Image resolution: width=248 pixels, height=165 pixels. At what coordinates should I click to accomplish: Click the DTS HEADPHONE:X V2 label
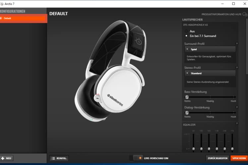(x=196, y=25)
